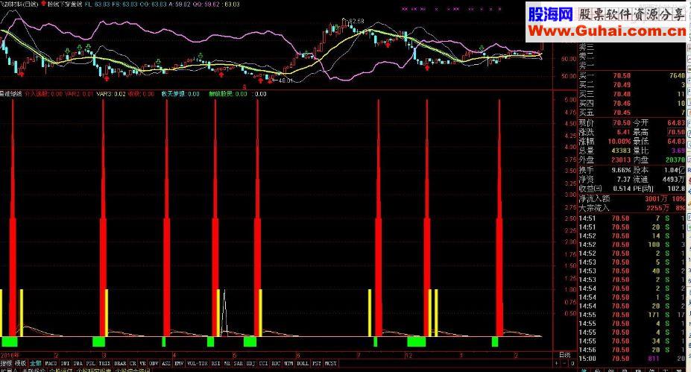Click the 收益 value 0.514

622,189
